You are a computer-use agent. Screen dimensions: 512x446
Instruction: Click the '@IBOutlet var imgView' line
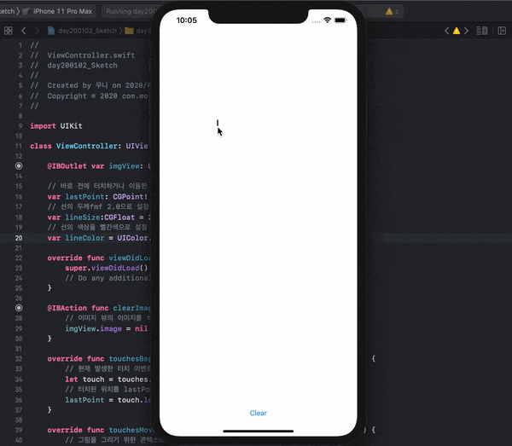99,165
